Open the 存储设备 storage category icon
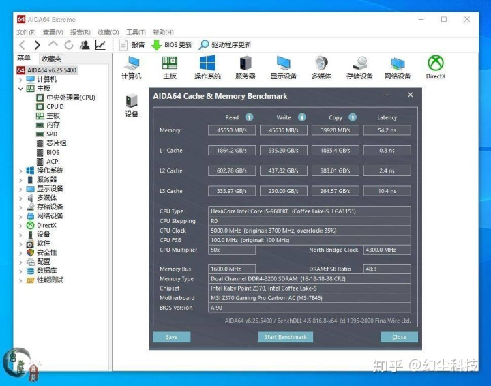Screen dimensions: 491x386 coord(359,68)
